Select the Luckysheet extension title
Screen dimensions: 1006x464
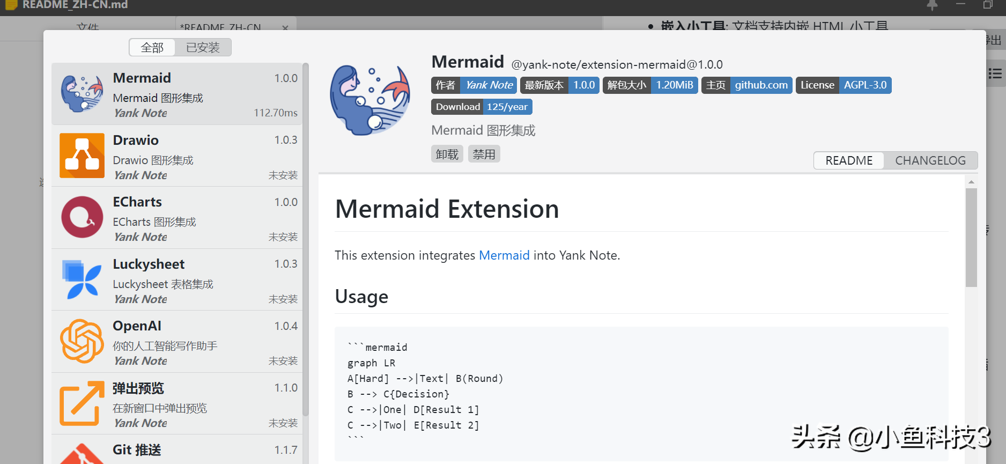click(149, 264)
